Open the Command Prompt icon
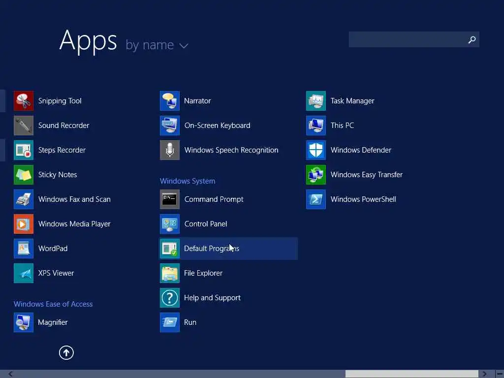The width and height of the screenshot is (504, 378). pos(170,199)
